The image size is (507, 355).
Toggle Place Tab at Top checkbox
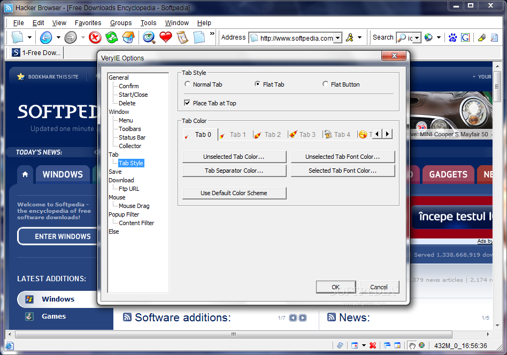pos(187,103)
